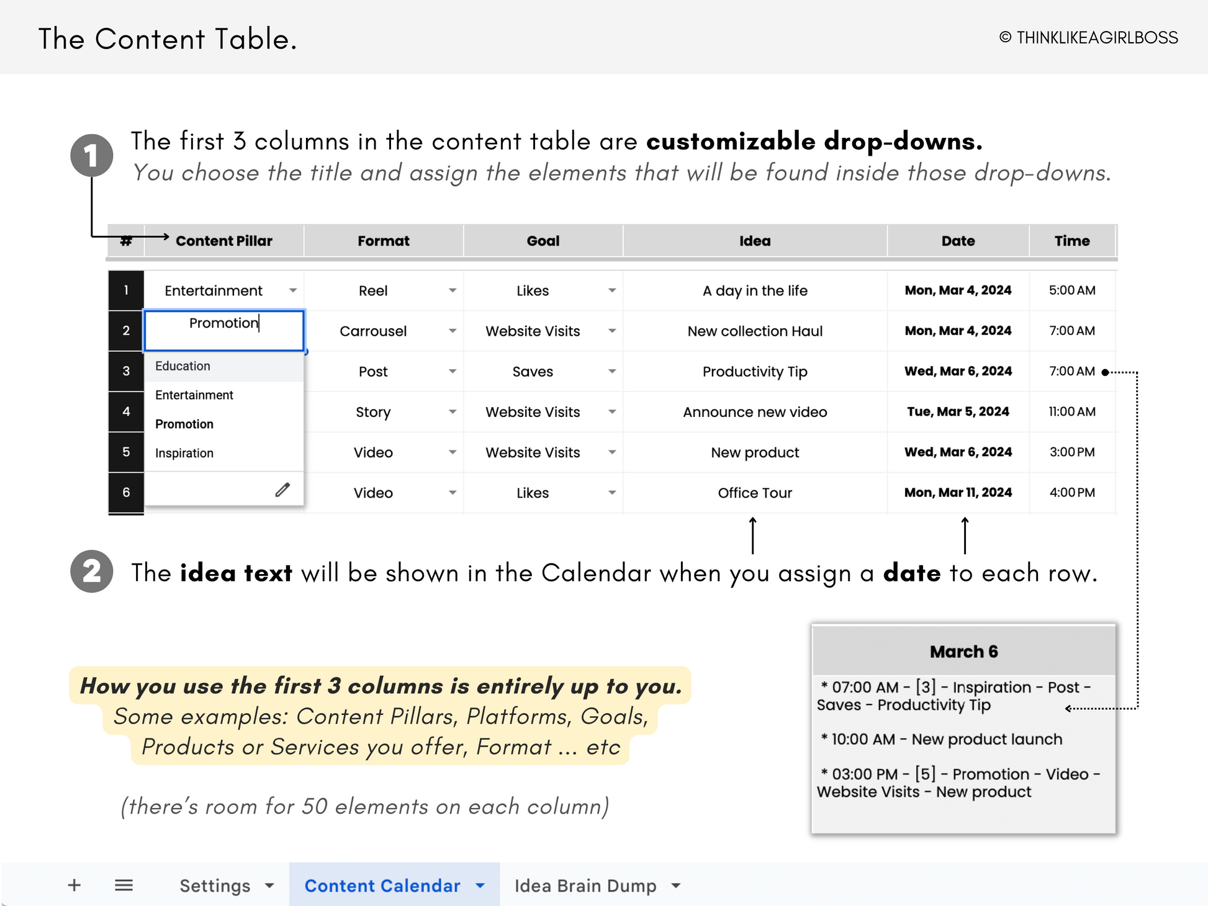Expand the Entertainment dropdown in row 1
Screen dimensions: 1208x906
293,290
